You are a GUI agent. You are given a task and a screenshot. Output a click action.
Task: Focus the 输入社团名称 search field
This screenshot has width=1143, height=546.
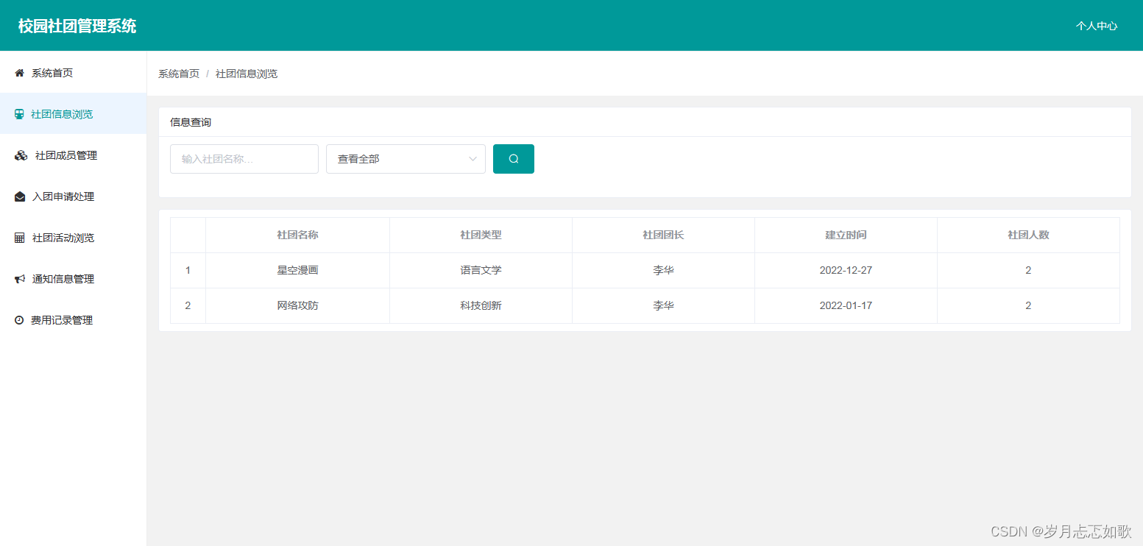coord(244,159)
